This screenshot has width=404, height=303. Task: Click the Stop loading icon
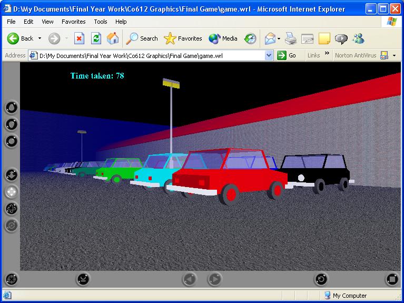[80, 38]
